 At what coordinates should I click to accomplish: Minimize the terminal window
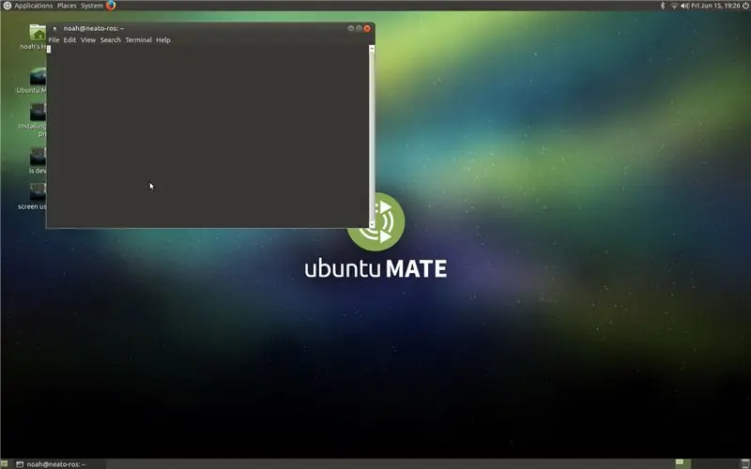[x=350, y=28]
